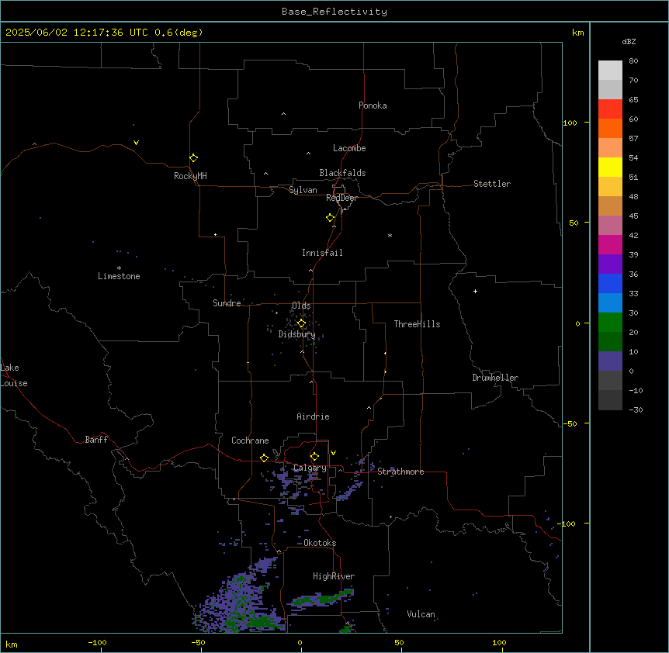Select the HighRiver label

pyautogui.click(x=334, y=576)
